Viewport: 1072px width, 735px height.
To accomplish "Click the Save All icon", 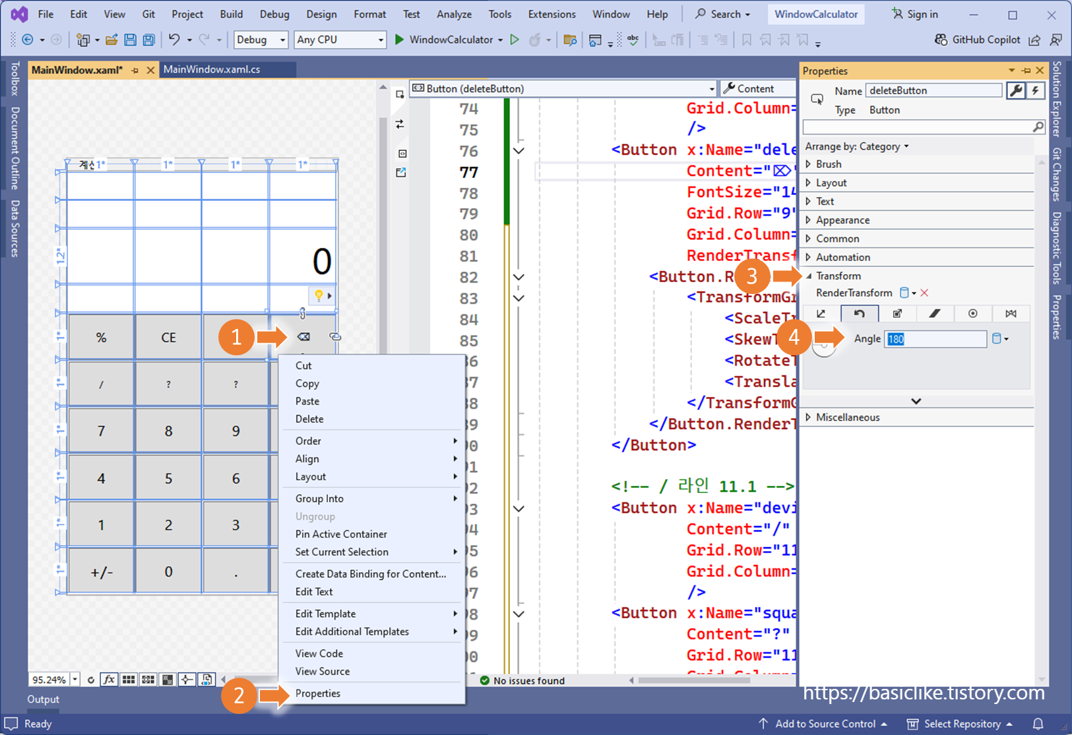I will (x=149, y=40).
